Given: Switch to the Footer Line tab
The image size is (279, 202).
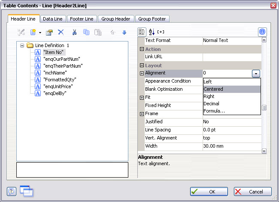Looking at the screenshot, I should [82, 19].
